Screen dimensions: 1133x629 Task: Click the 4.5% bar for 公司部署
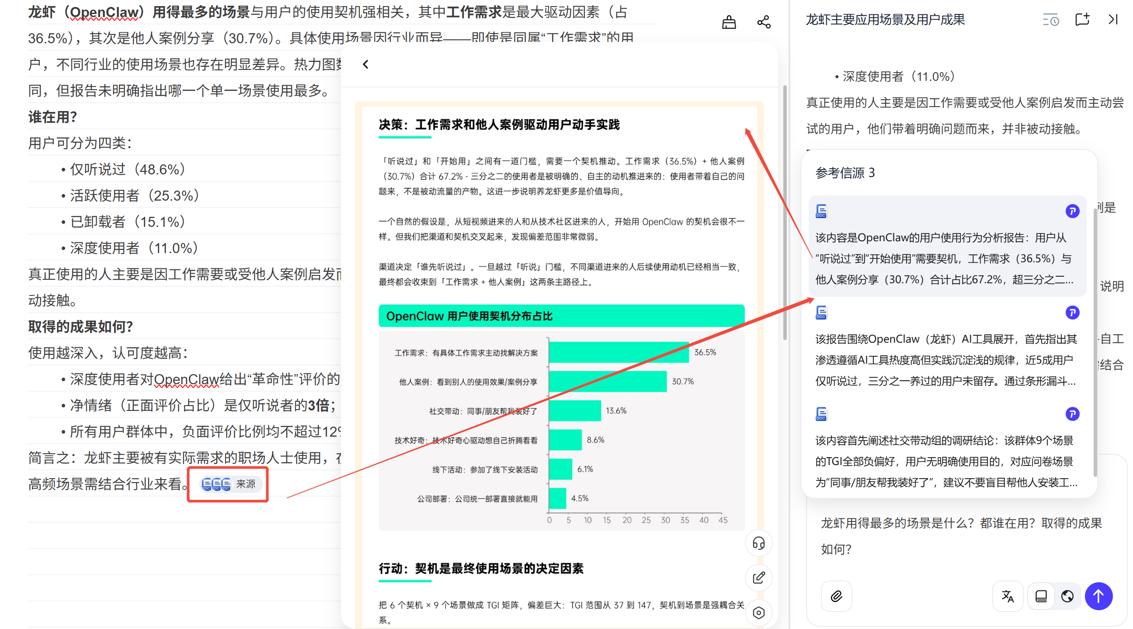click(557, 498)
